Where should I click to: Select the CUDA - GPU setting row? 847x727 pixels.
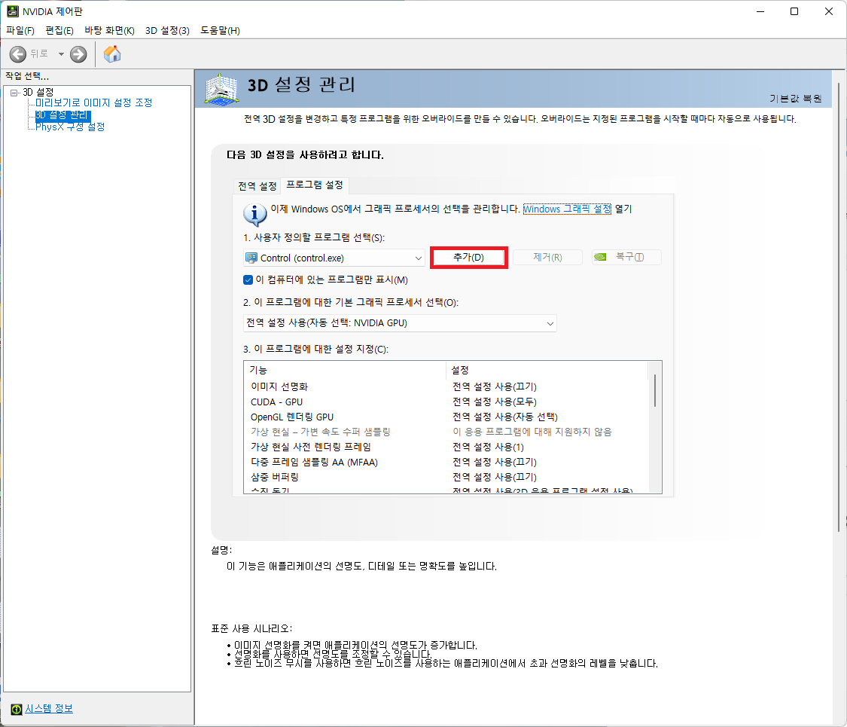tap(445, 402)
